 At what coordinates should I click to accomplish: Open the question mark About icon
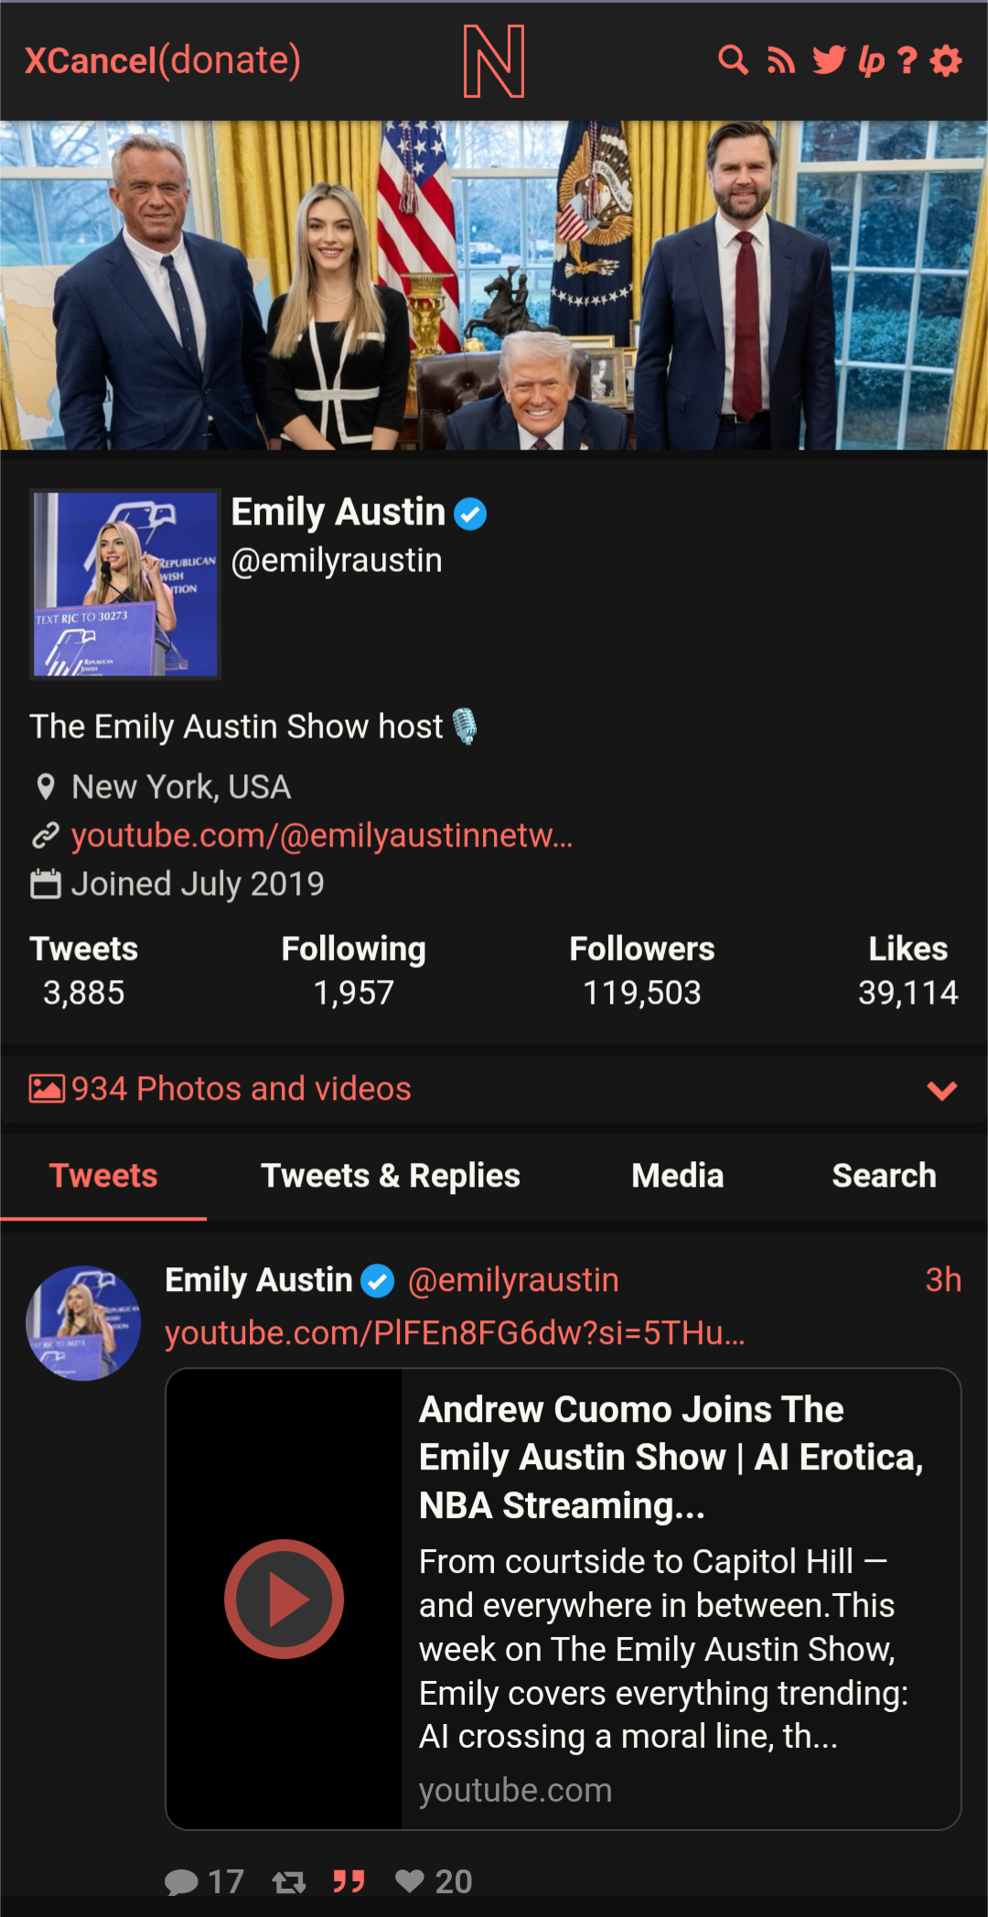click(907, 60)
